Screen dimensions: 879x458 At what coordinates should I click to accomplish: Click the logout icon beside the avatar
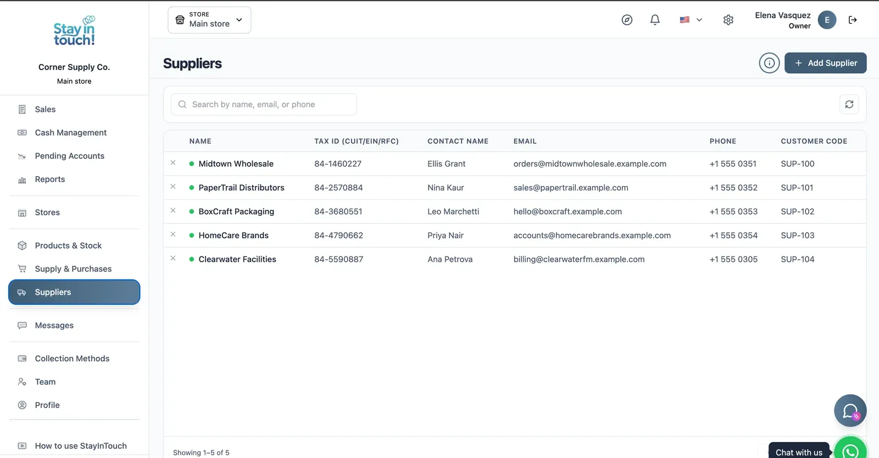click(x=853, y=20)
